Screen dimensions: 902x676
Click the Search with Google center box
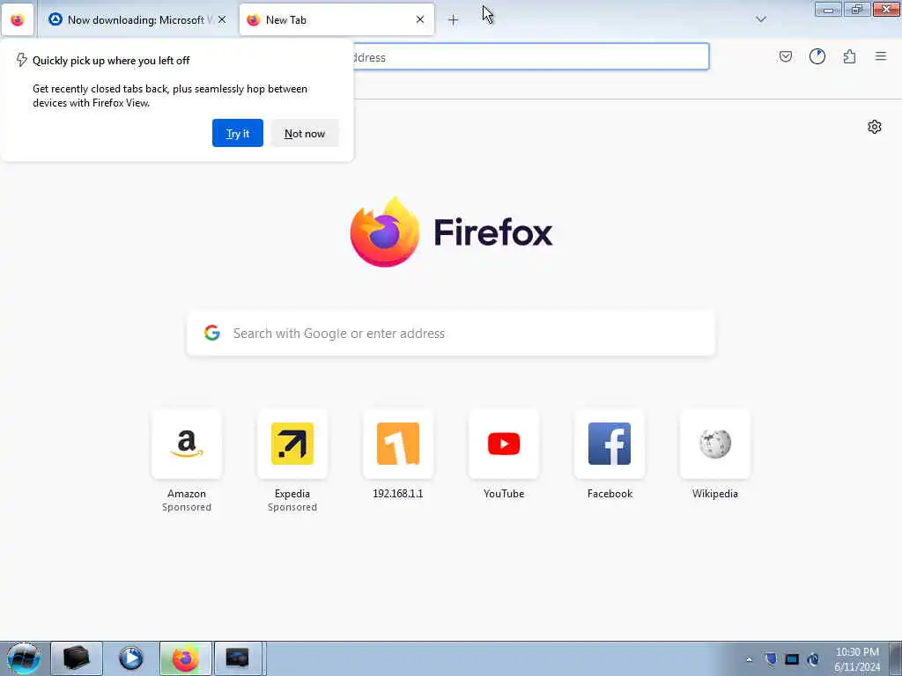coord(451,334)
